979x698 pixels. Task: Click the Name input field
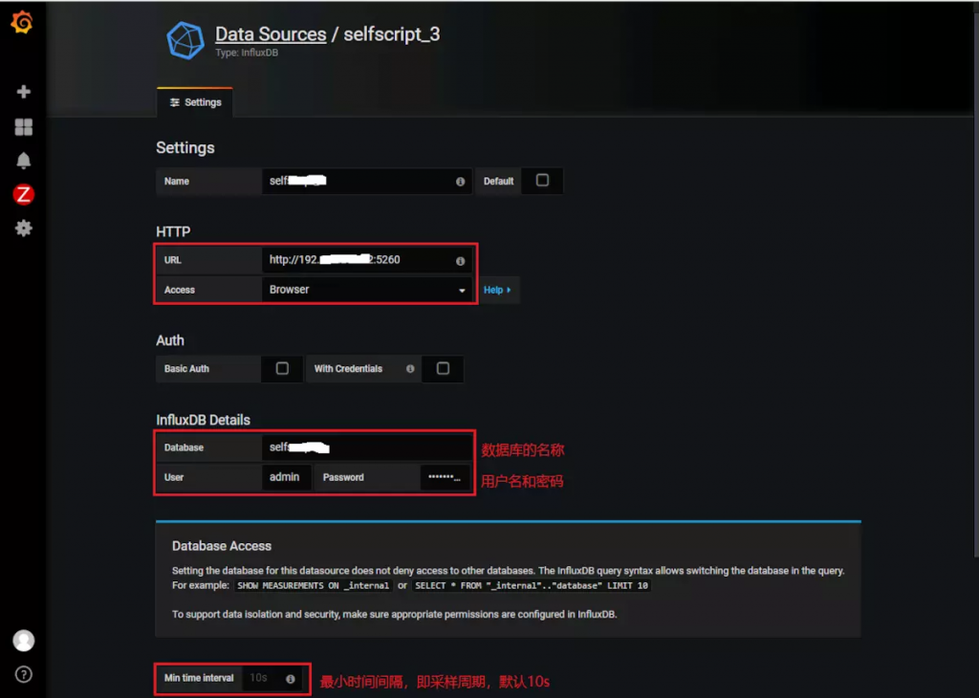pos(367,181)
